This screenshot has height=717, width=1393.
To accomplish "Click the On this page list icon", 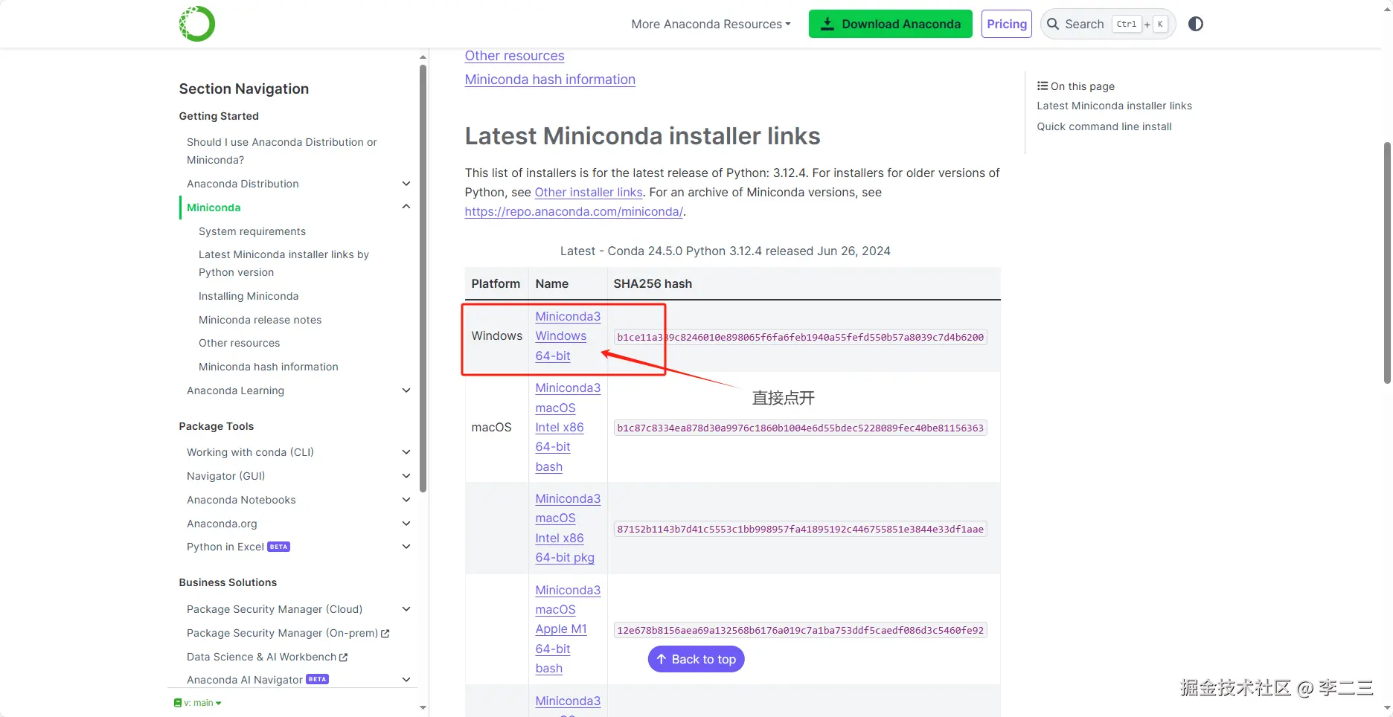I will pyautogui.click(x=1043, y=86).
